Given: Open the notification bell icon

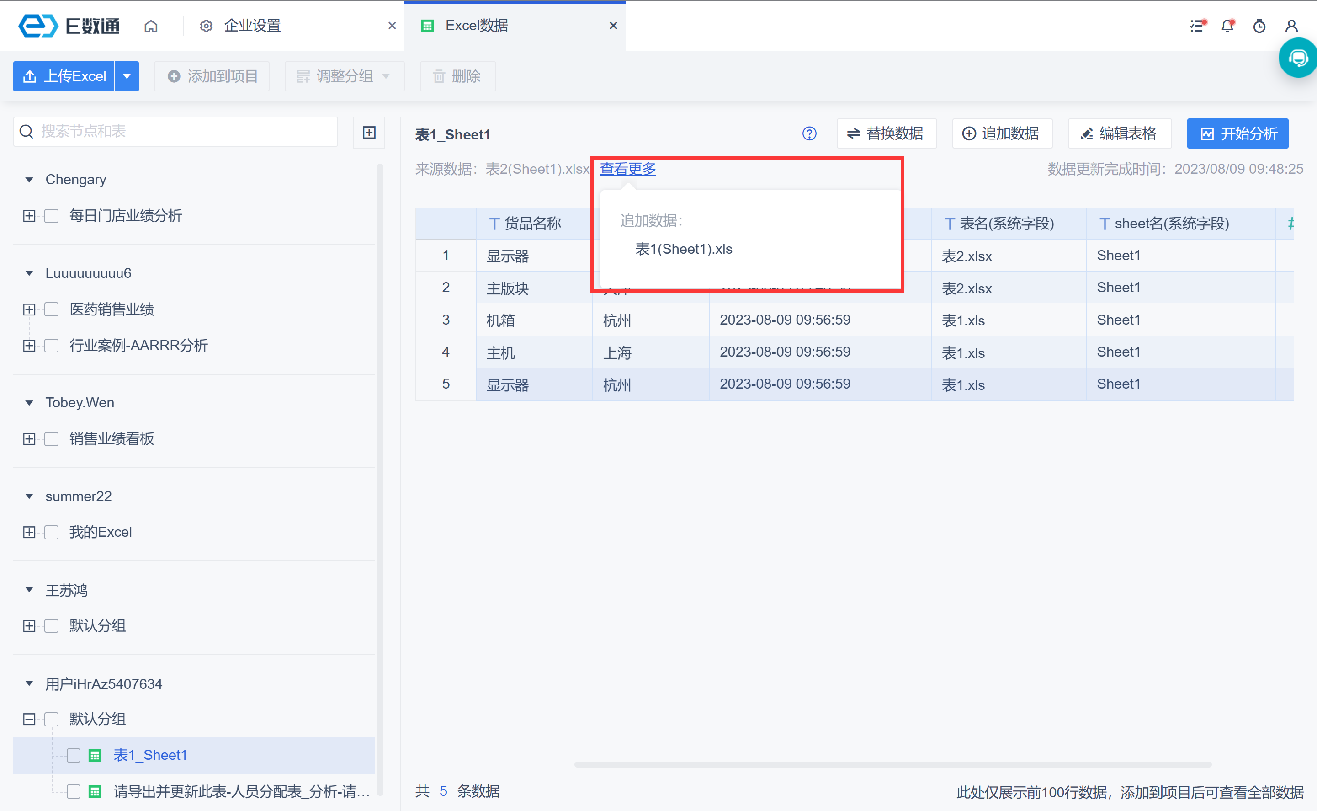Looking at the screenshot, I should pos(1227,26).
